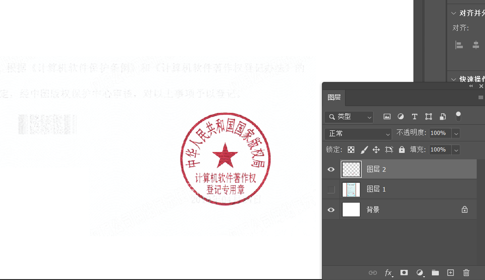Select the 背景 layer thumbnail
This screenshot has width=485, height=280.
tap(351, 210)
